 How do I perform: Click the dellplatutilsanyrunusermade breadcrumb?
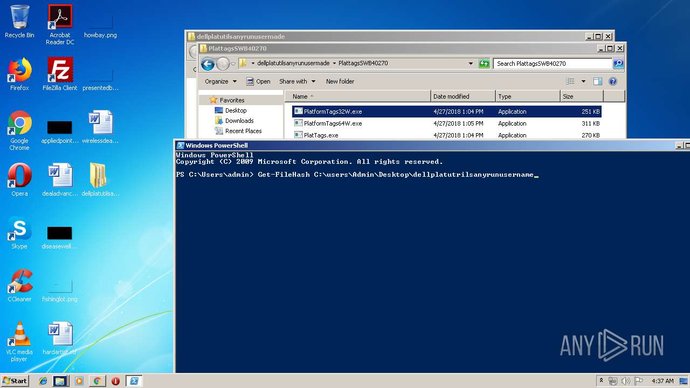click(x=293, y=64)
